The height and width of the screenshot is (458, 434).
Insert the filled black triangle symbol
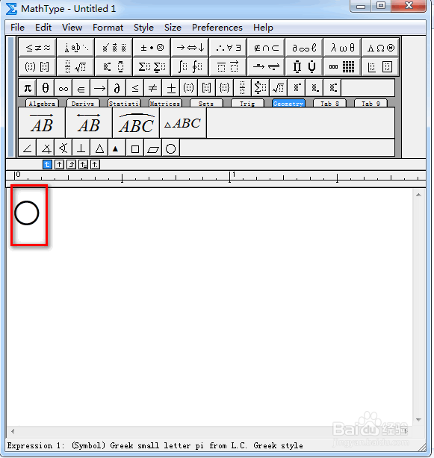coord(117,148)
